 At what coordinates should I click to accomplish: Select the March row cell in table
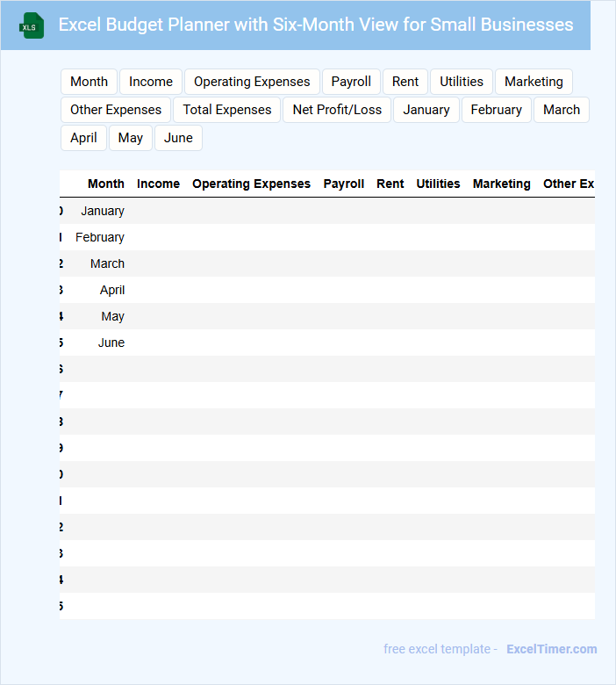point(107,263)
